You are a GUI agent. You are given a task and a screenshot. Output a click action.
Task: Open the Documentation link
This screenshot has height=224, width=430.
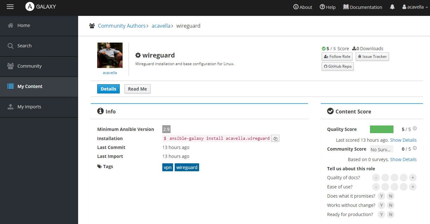(x=363, y=7)
